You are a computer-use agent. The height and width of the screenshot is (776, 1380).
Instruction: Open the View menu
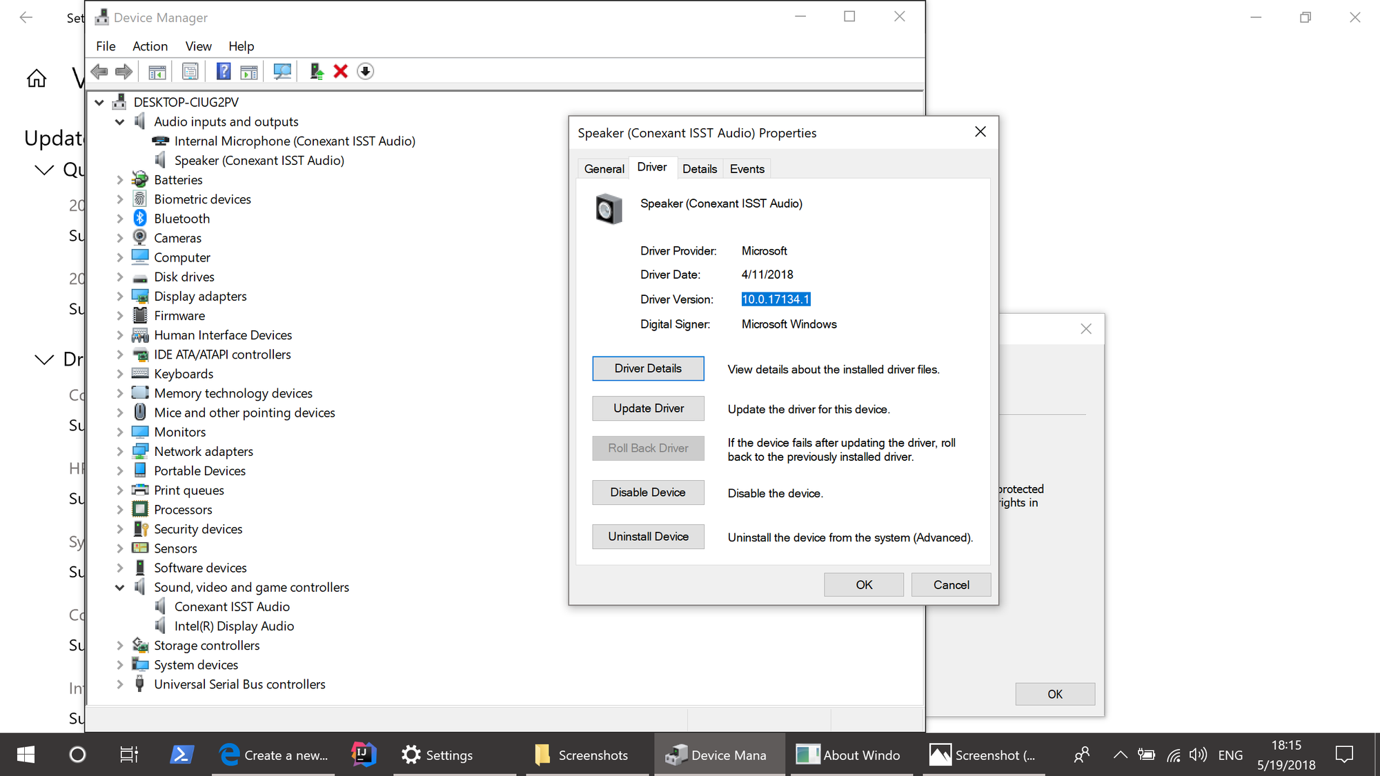(x=198, y=46)
